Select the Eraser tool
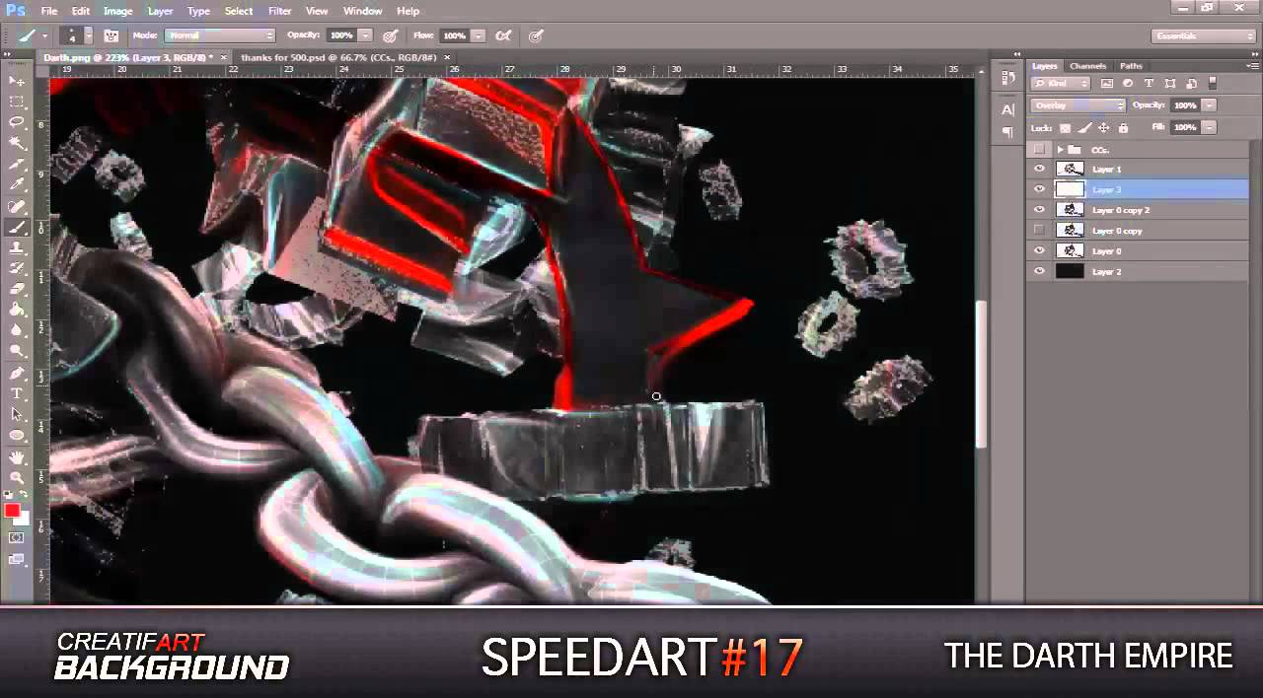The height and width of the screenshot is (698, 1263). tap(17, 289)
